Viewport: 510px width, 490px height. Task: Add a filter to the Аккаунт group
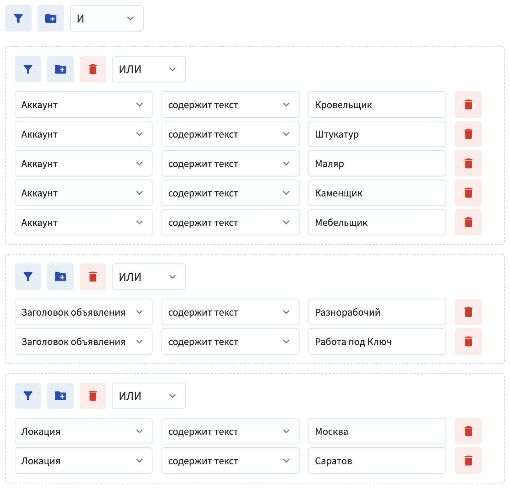coord(28,69)
